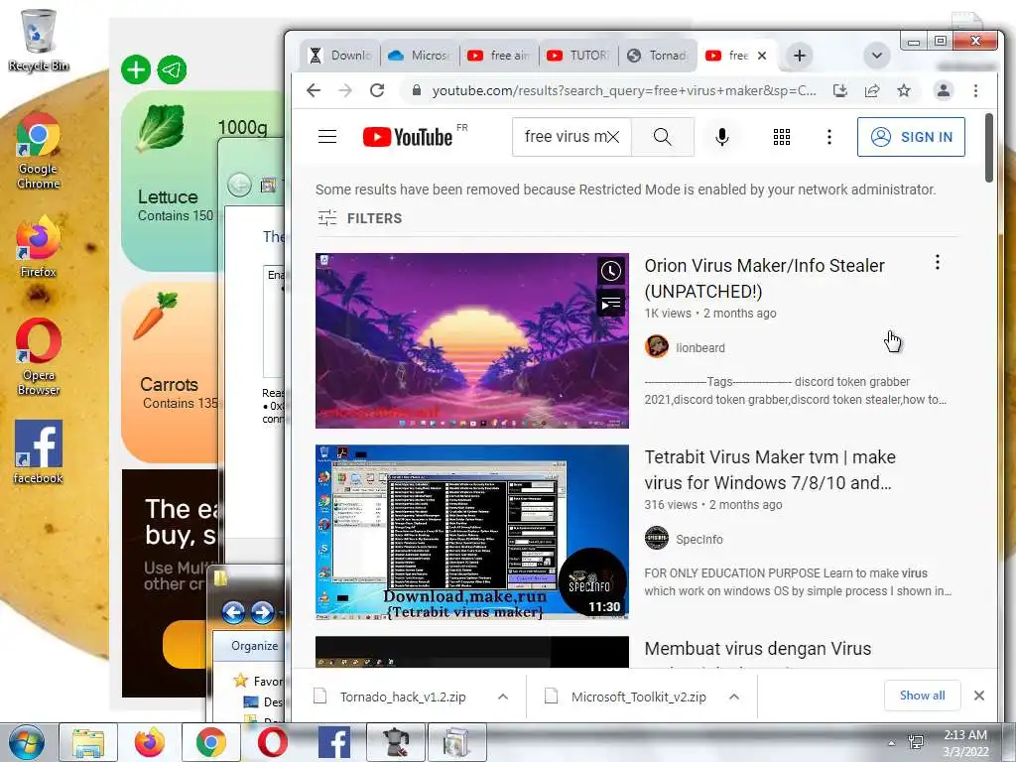Expand options for Tornado_hack_v1.2.zip download
The height and width of the screenshot is (762, 1016).
503,697
